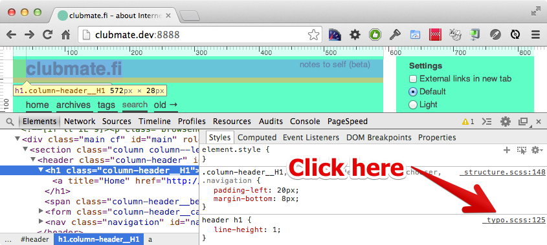Open the typo.scss:125 source link
The width and height of the screenshot is (547, 245).
[x=514, y=220]
